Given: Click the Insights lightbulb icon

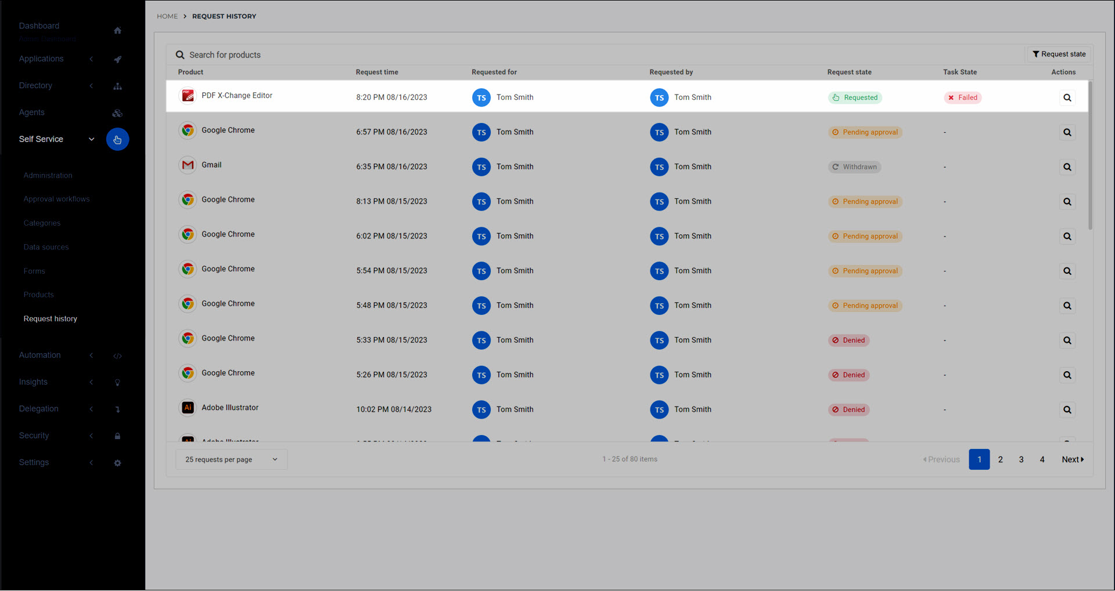Looking at the screenshot, I should pos(117,383).
